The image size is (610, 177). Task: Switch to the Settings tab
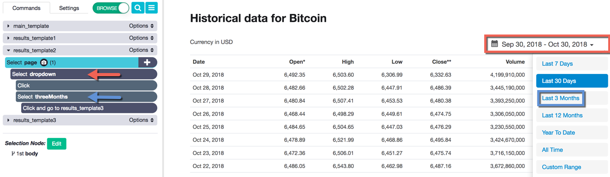coord(69,8)
